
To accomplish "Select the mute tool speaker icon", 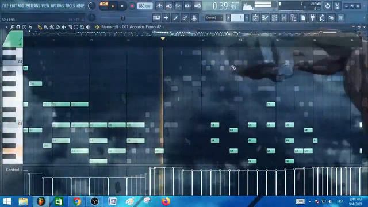I will pyautogui.click(x=64, y=27).
